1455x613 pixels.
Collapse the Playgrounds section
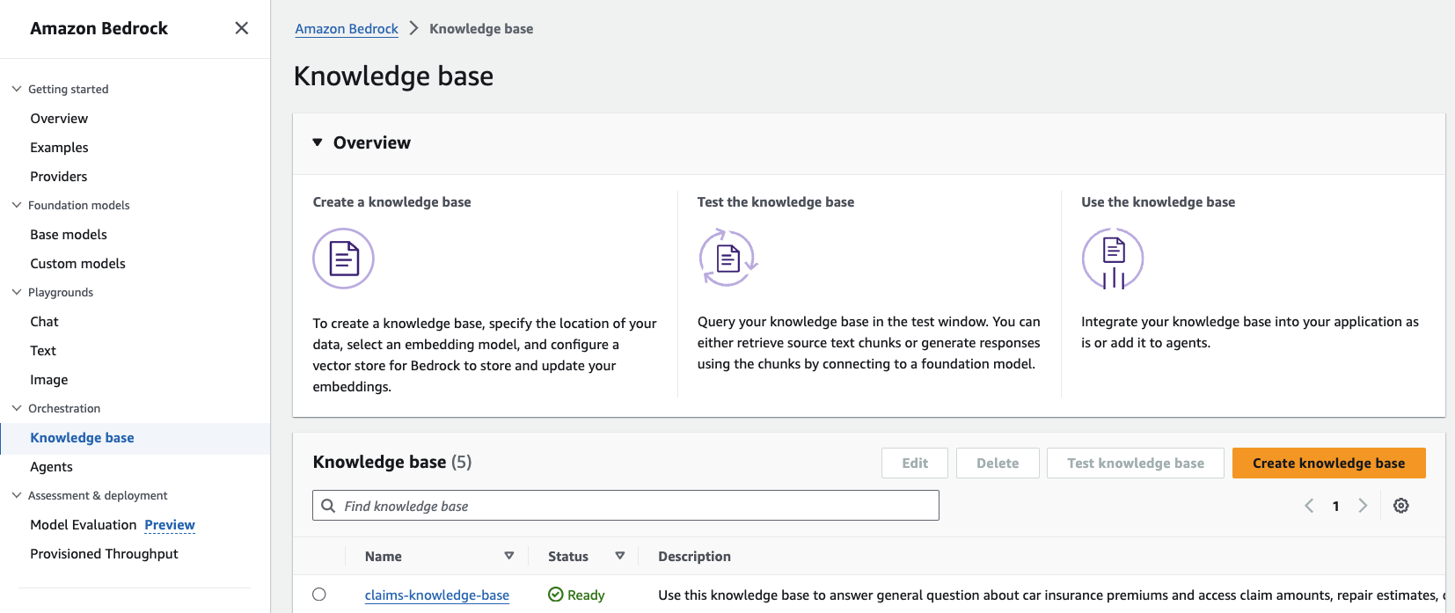17,292
